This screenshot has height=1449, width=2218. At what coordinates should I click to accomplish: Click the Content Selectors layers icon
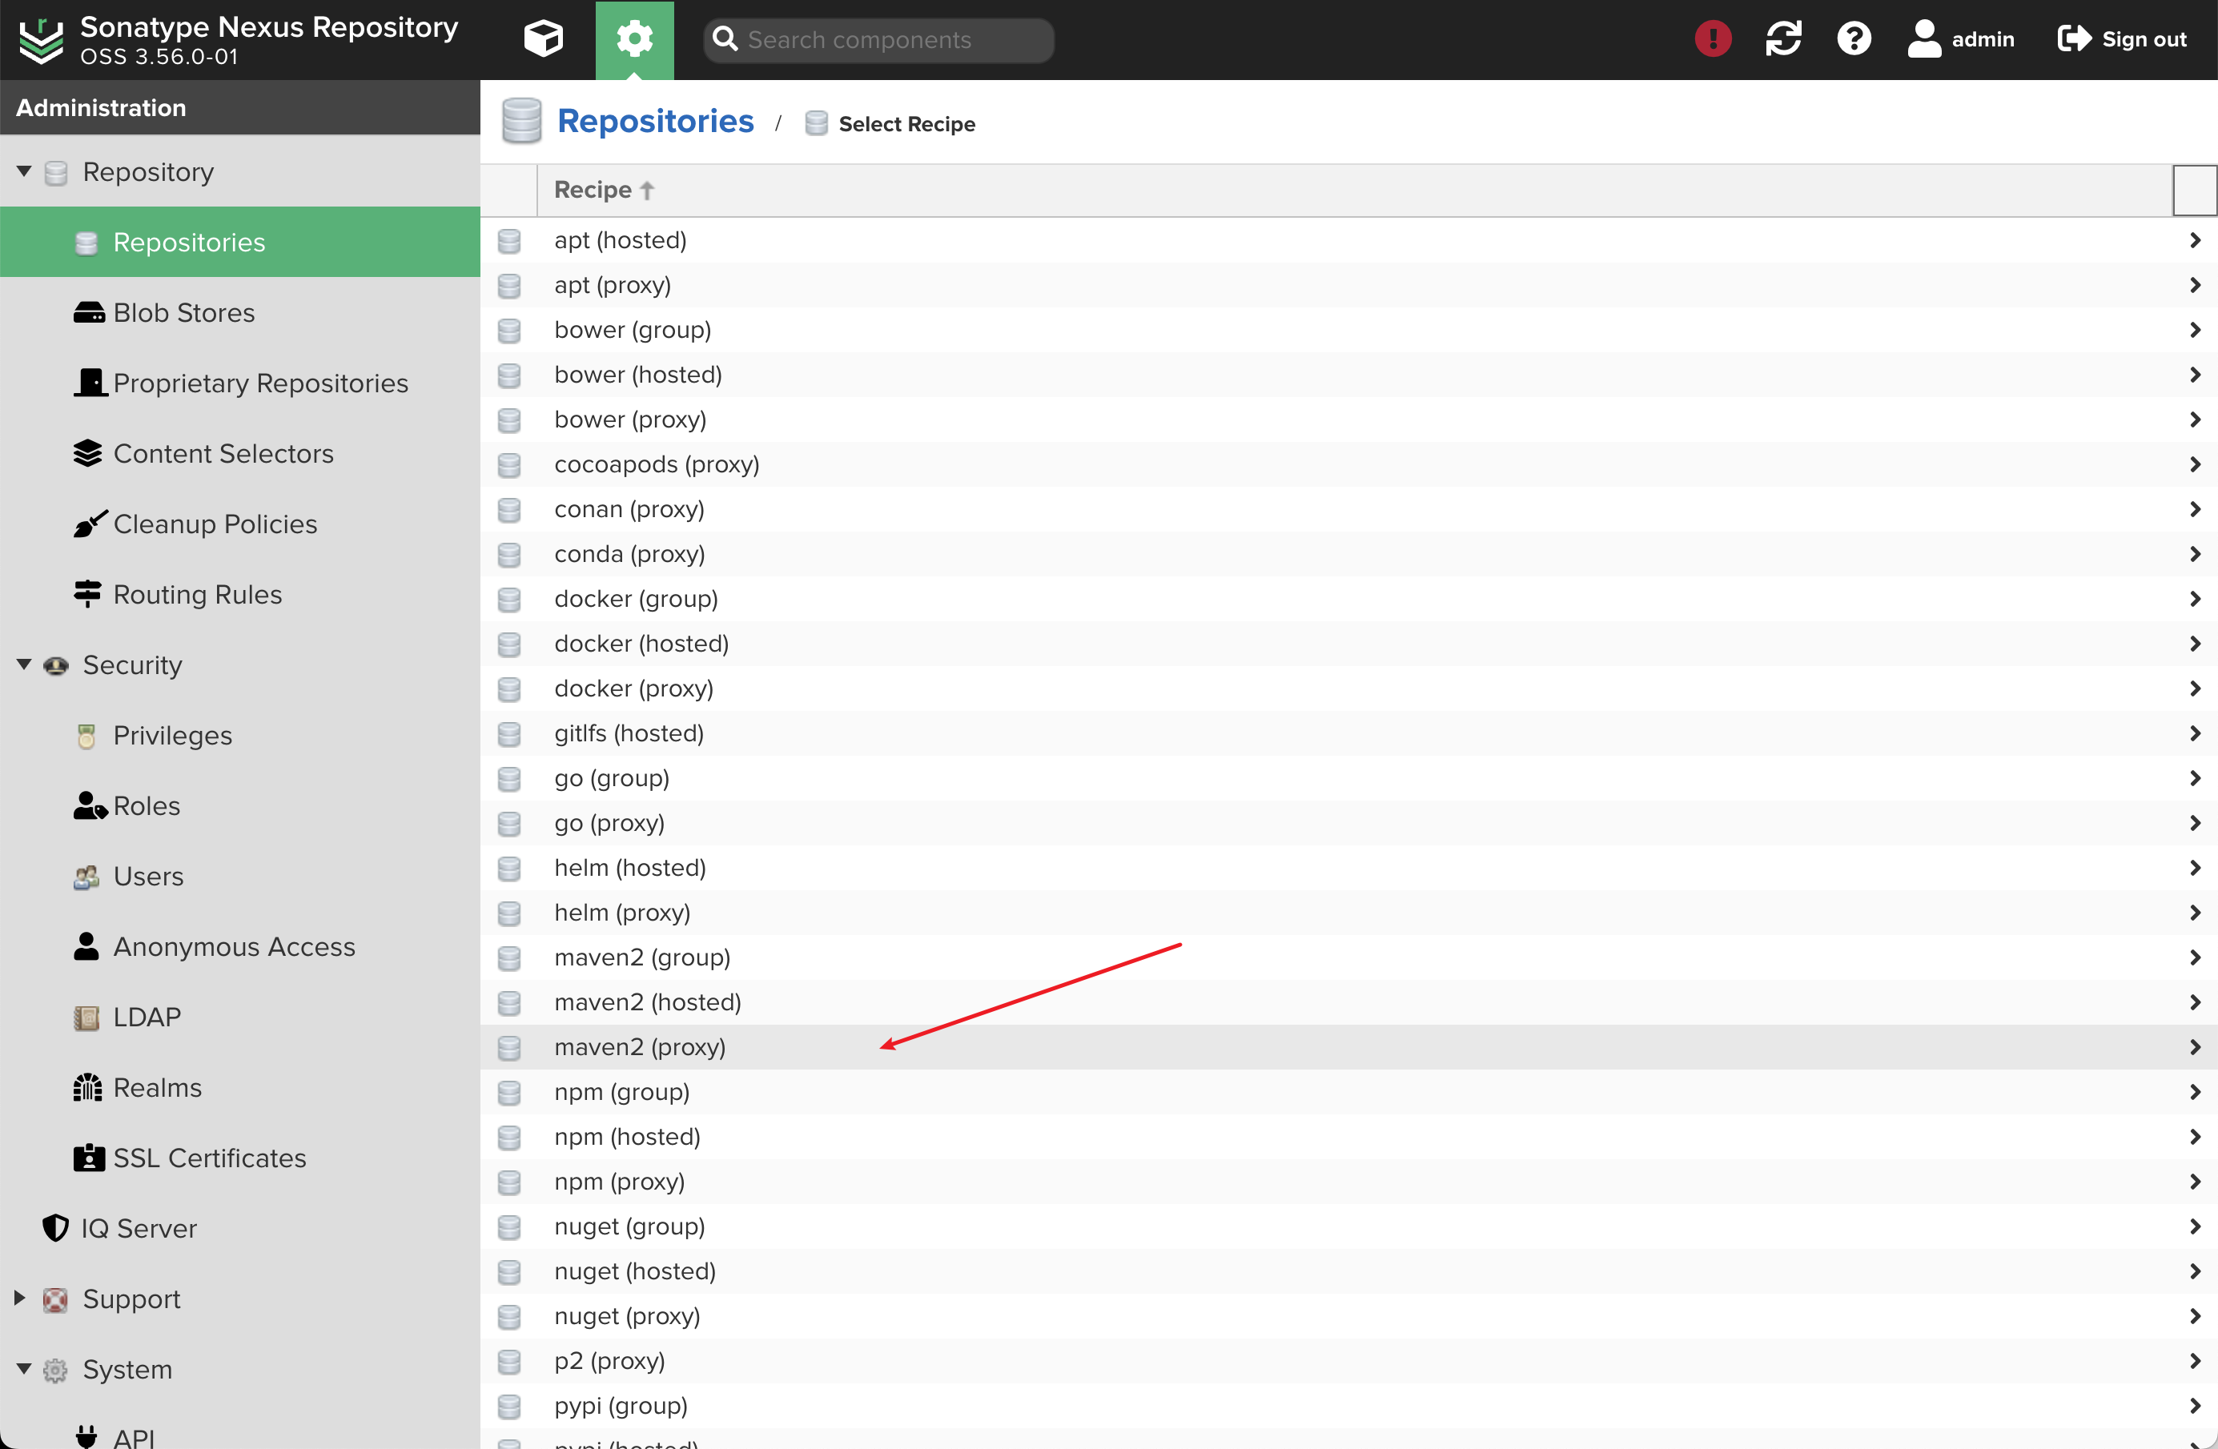tap(87, 454)
